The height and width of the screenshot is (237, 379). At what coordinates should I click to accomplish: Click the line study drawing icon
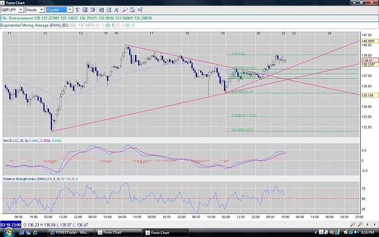click(109, 10)
